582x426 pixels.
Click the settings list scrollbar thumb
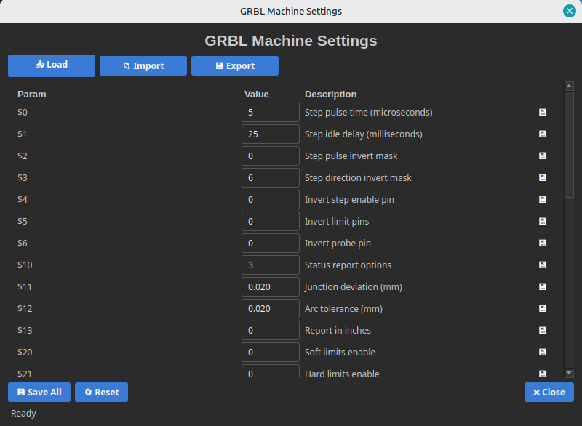click(569, 145)
